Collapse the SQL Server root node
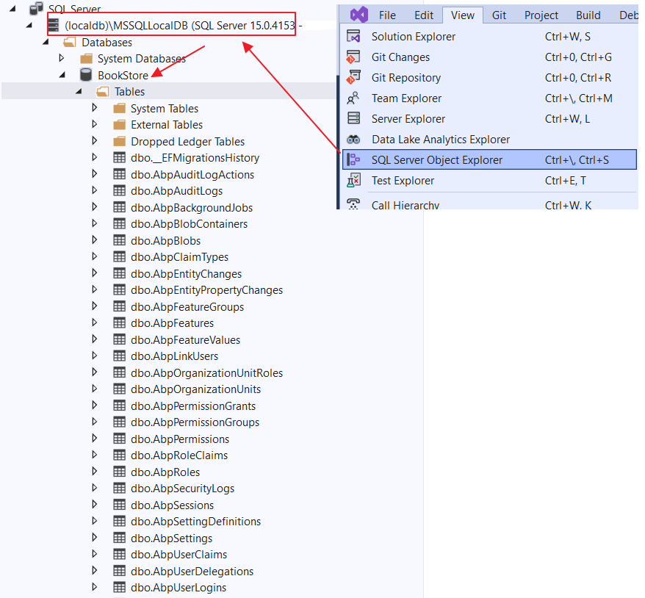This screenshot has width=645, height=598. click(12, 8)
